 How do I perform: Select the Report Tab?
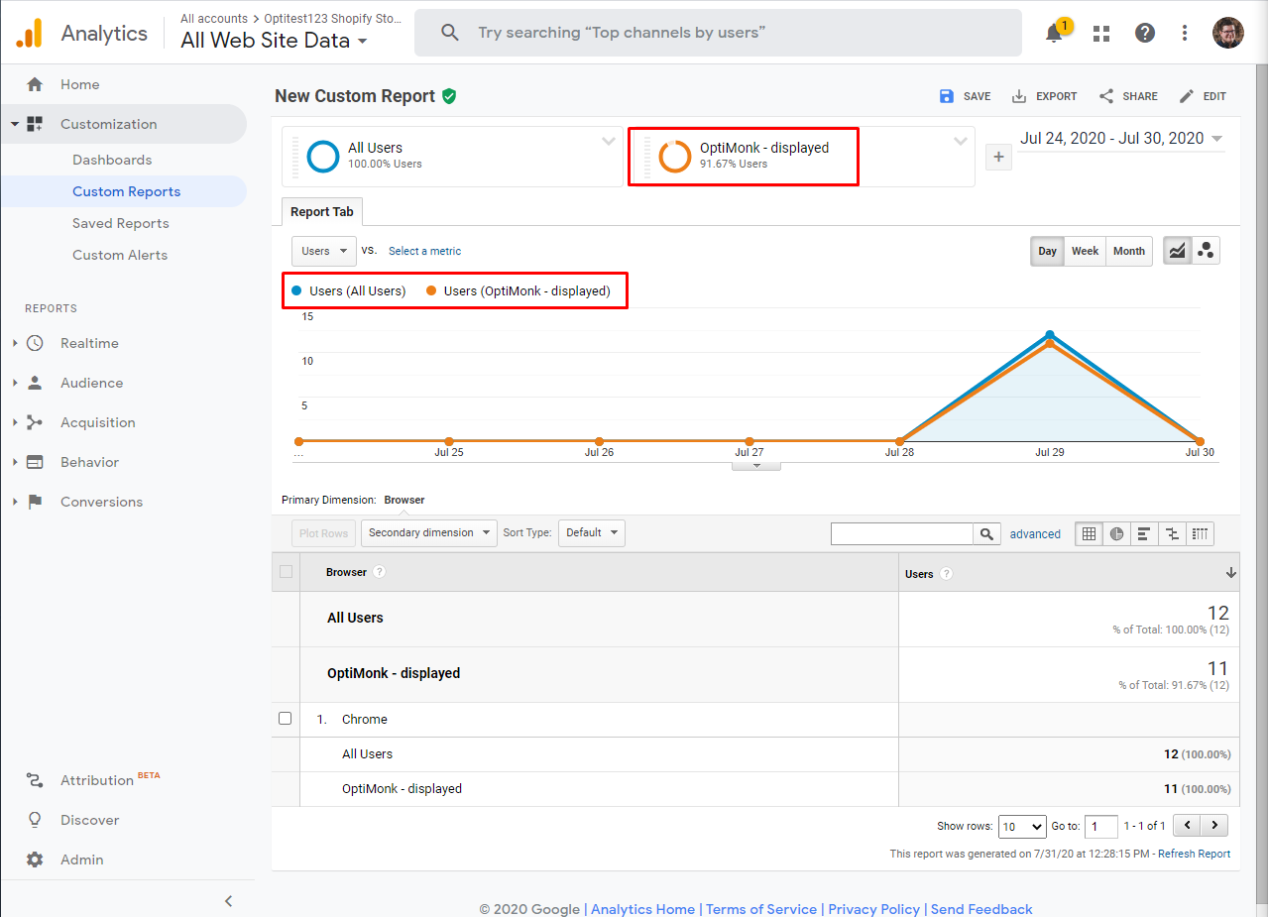(322, 212)
